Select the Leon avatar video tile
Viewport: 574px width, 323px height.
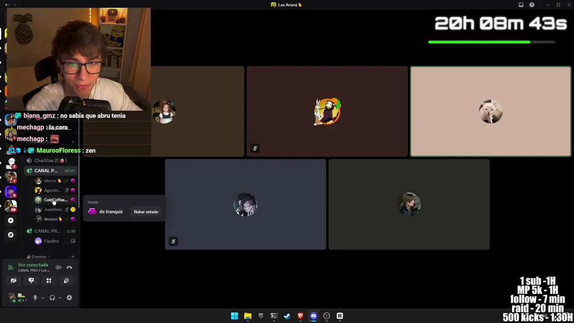pos(409,205)
